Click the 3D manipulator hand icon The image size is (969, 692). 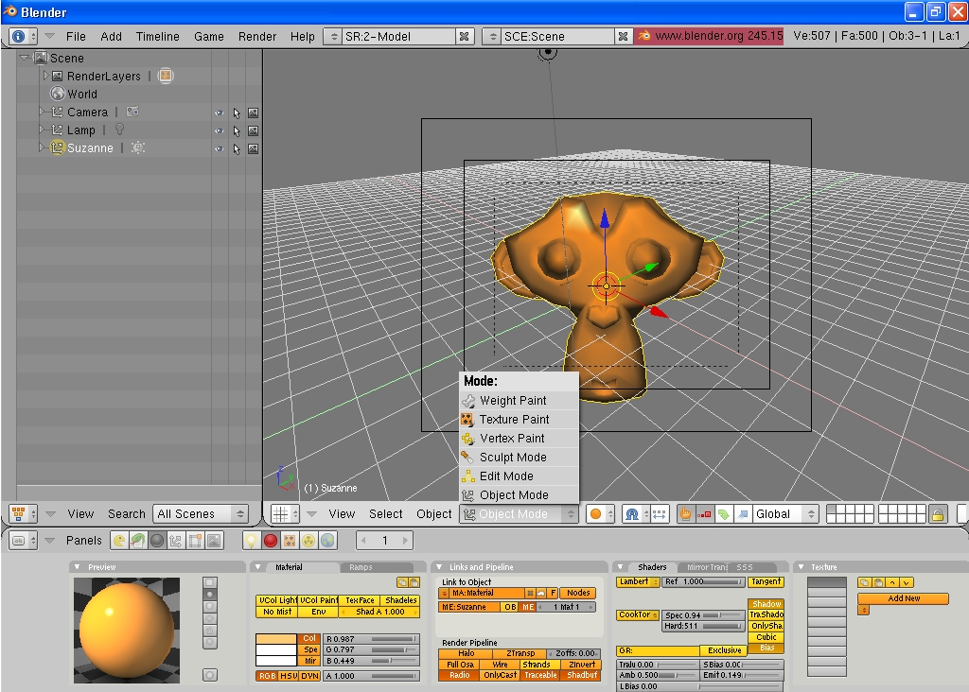686,514
